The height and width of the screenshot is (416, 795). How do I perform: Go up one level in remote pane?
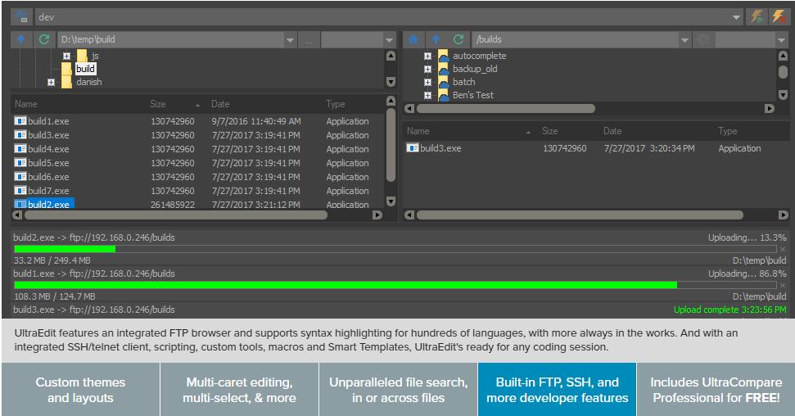tap(436, 39)
